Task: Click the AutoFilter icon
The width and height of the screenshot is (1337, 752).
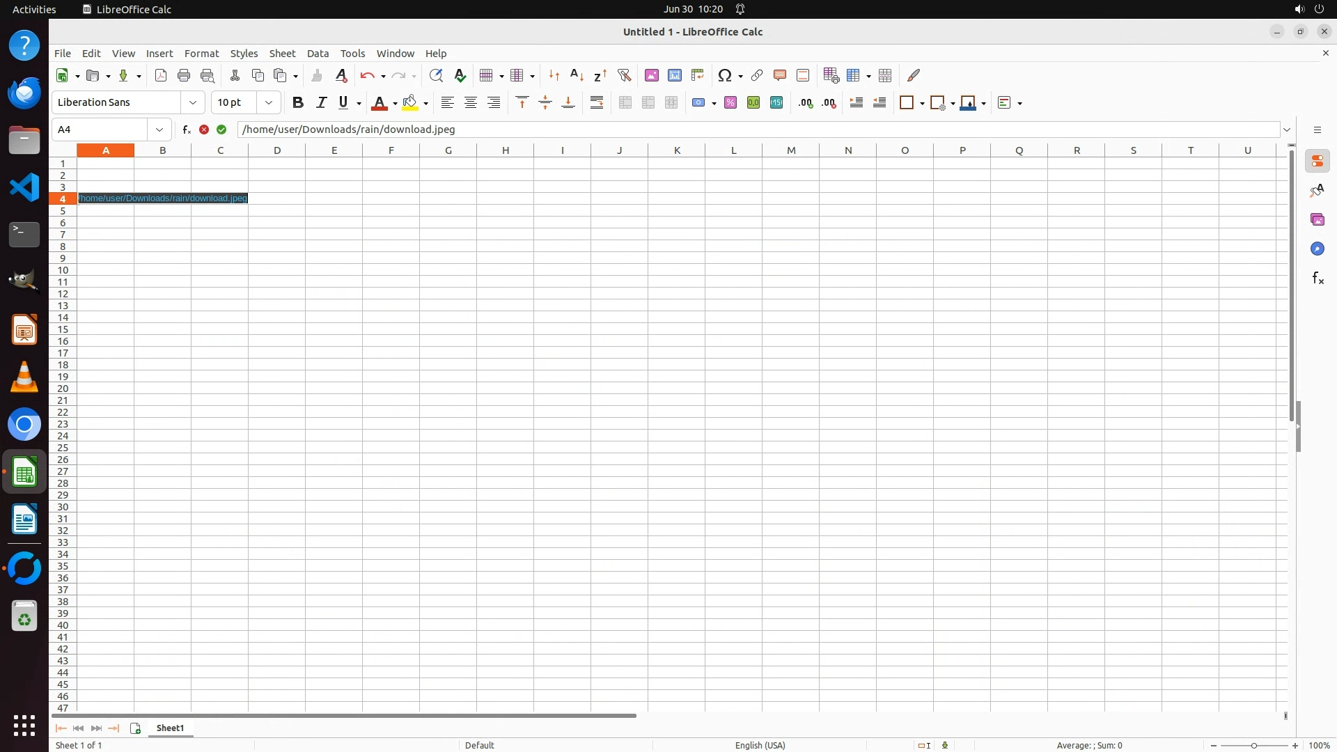Action: 624,75
